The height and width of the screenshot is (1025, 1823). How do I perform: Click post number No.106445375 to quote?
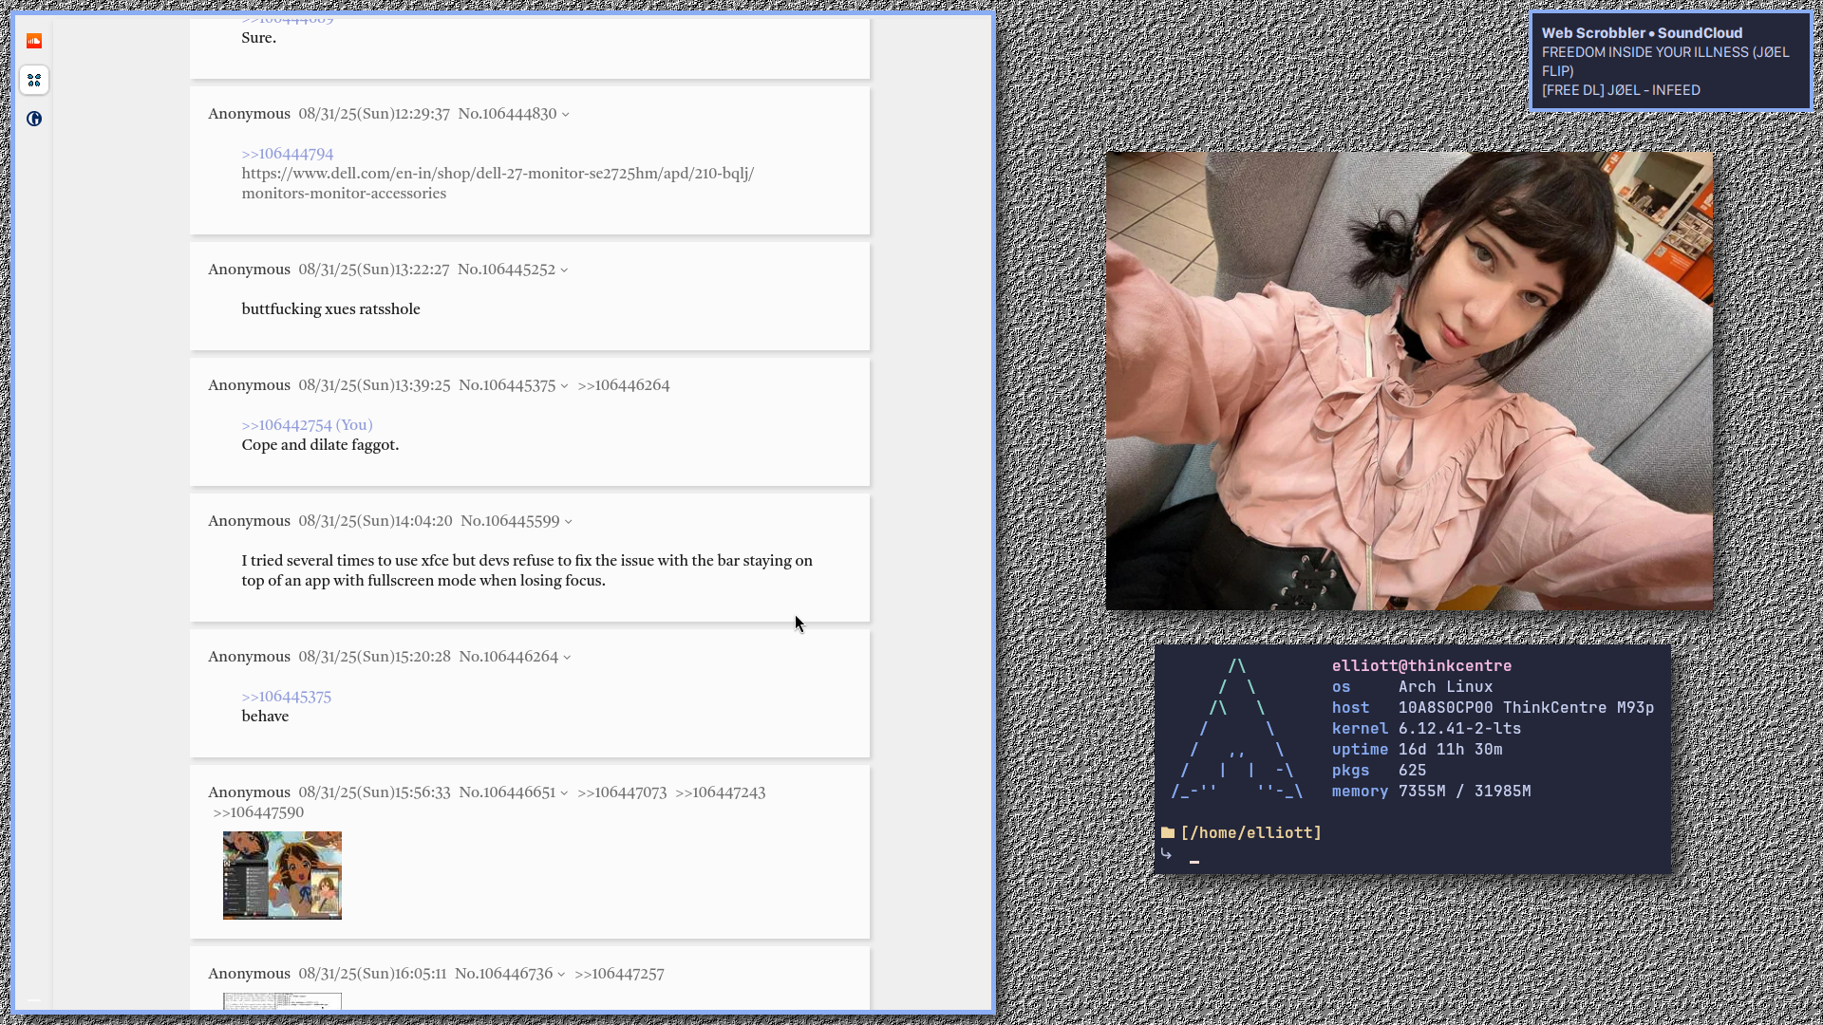(x=507, y=385)
